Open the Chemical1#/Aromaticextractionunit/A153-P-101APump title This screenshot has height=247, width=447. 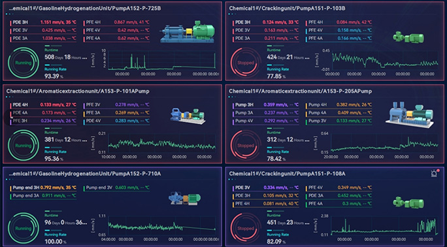coord(78,91)
